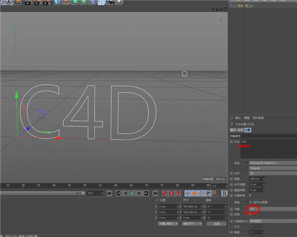Toggle Z axis lock icon
Image resolution: width=297 pixels, height=237 pixels.
[x=8, y=2]
